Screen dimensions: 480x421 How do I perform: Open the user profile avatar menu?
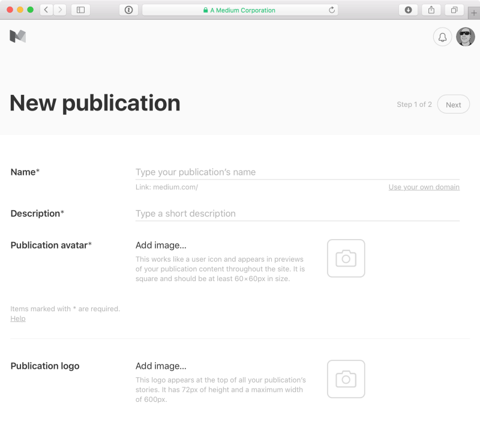[465, 37]
